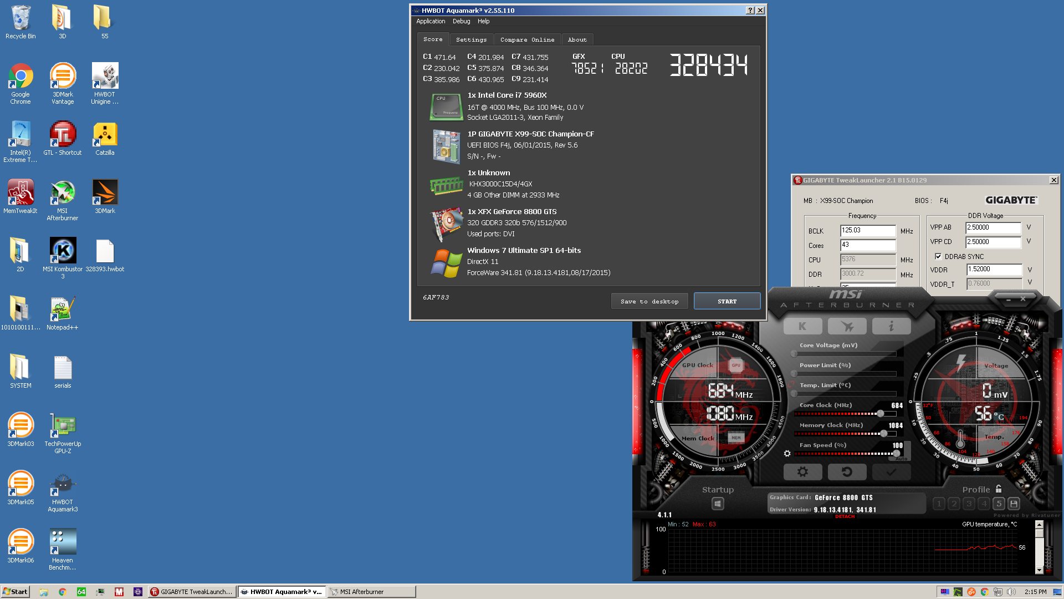The image size is (1064, 599).
Task: Select Afterburner profile slot 5
Action: [999, 504]
